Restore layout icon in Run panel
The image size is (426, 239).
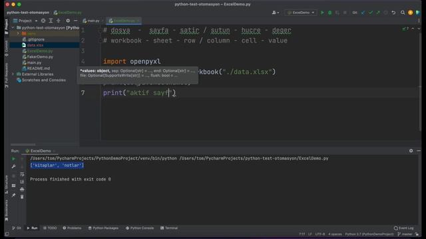tap(13, 186)
